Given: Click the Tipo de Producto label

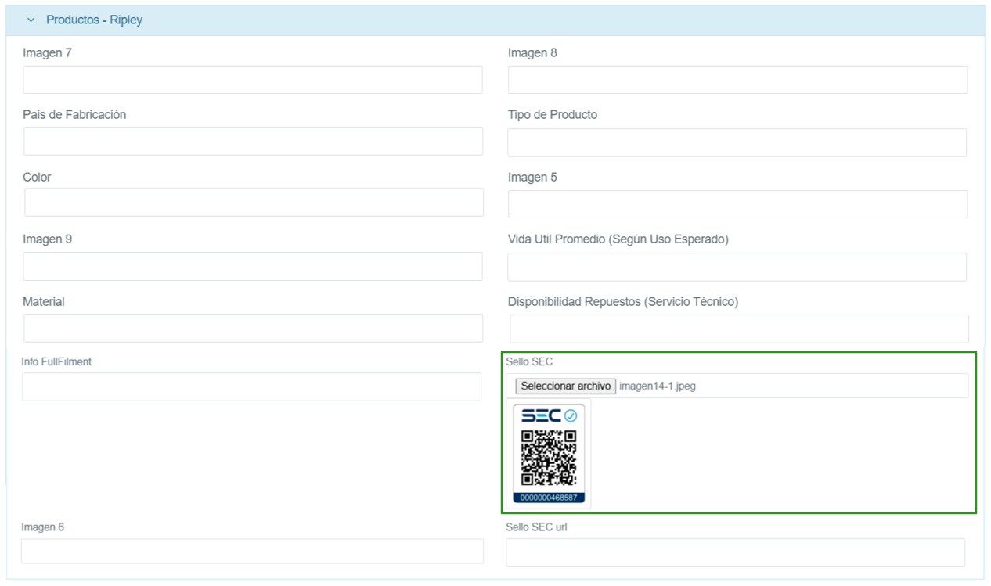Looking at the screenshot, I should click(553, 114).
